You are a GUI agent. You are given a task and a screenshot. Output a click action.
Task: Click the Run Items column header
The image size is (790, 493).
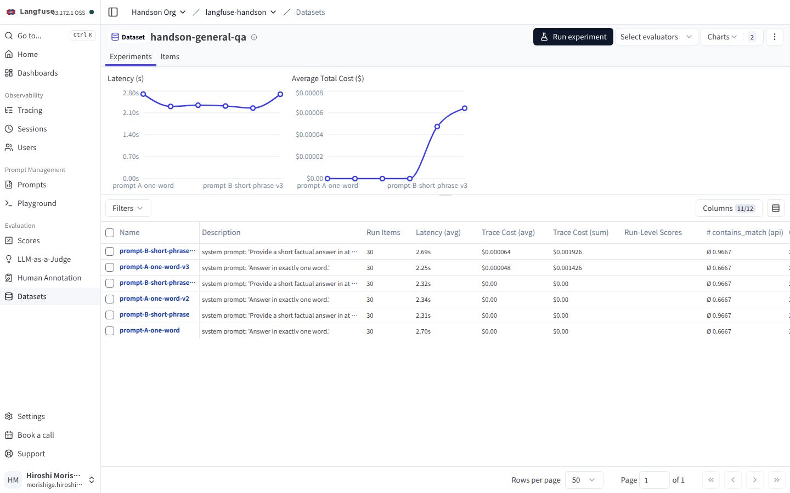point(383,233)
